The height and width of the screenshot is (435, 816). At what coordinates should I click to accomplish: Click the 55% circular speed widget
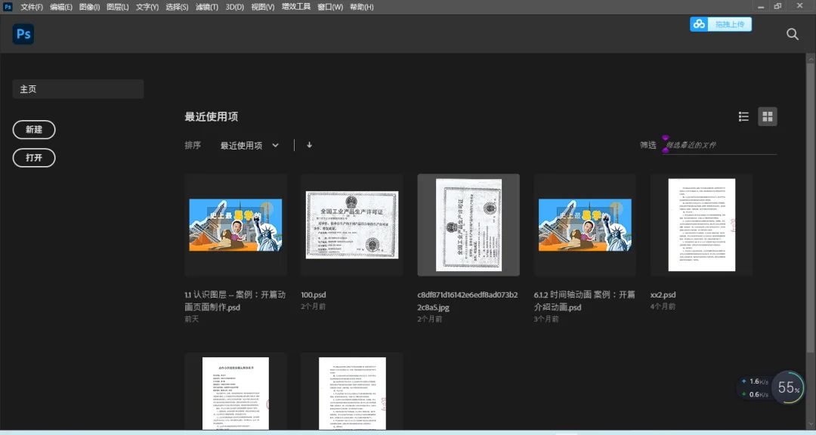click(x=788, y=387)
